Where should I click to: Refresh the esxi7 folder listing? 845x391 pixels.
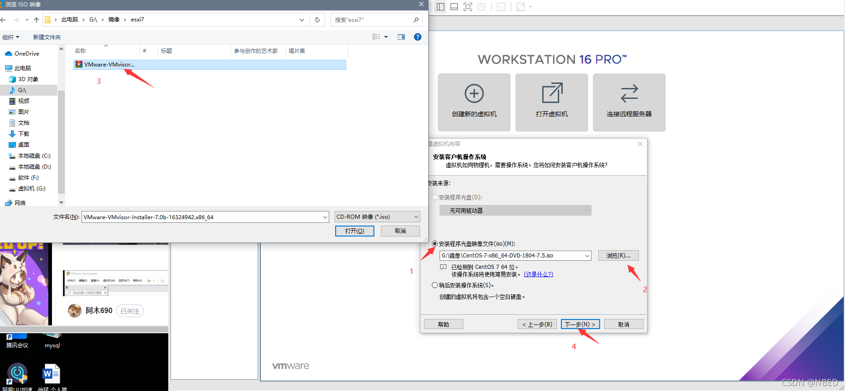[x=317, y=20]
